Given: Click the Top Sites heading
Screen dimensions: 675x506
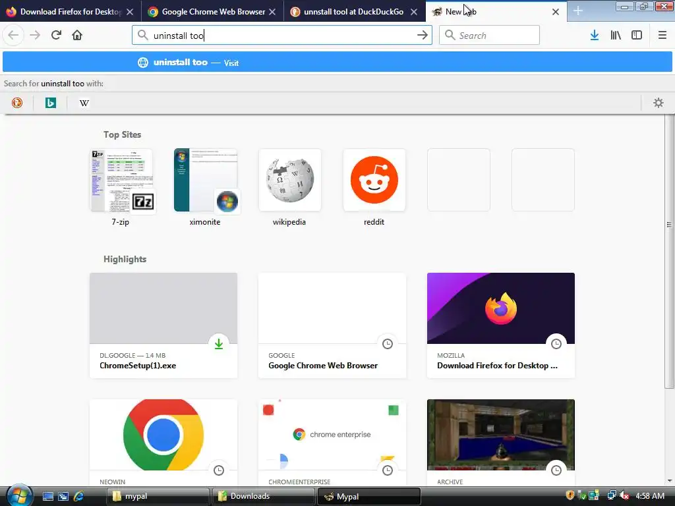Looking at the screenshot, I should pos(122,134).
